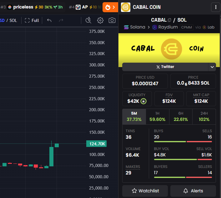221x198 pixels.
Task: Open the priceless token avatar in trending
Action: coord(10,7)
